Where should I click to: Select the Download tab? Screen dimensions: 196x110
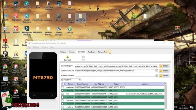(x=81, y=52)
